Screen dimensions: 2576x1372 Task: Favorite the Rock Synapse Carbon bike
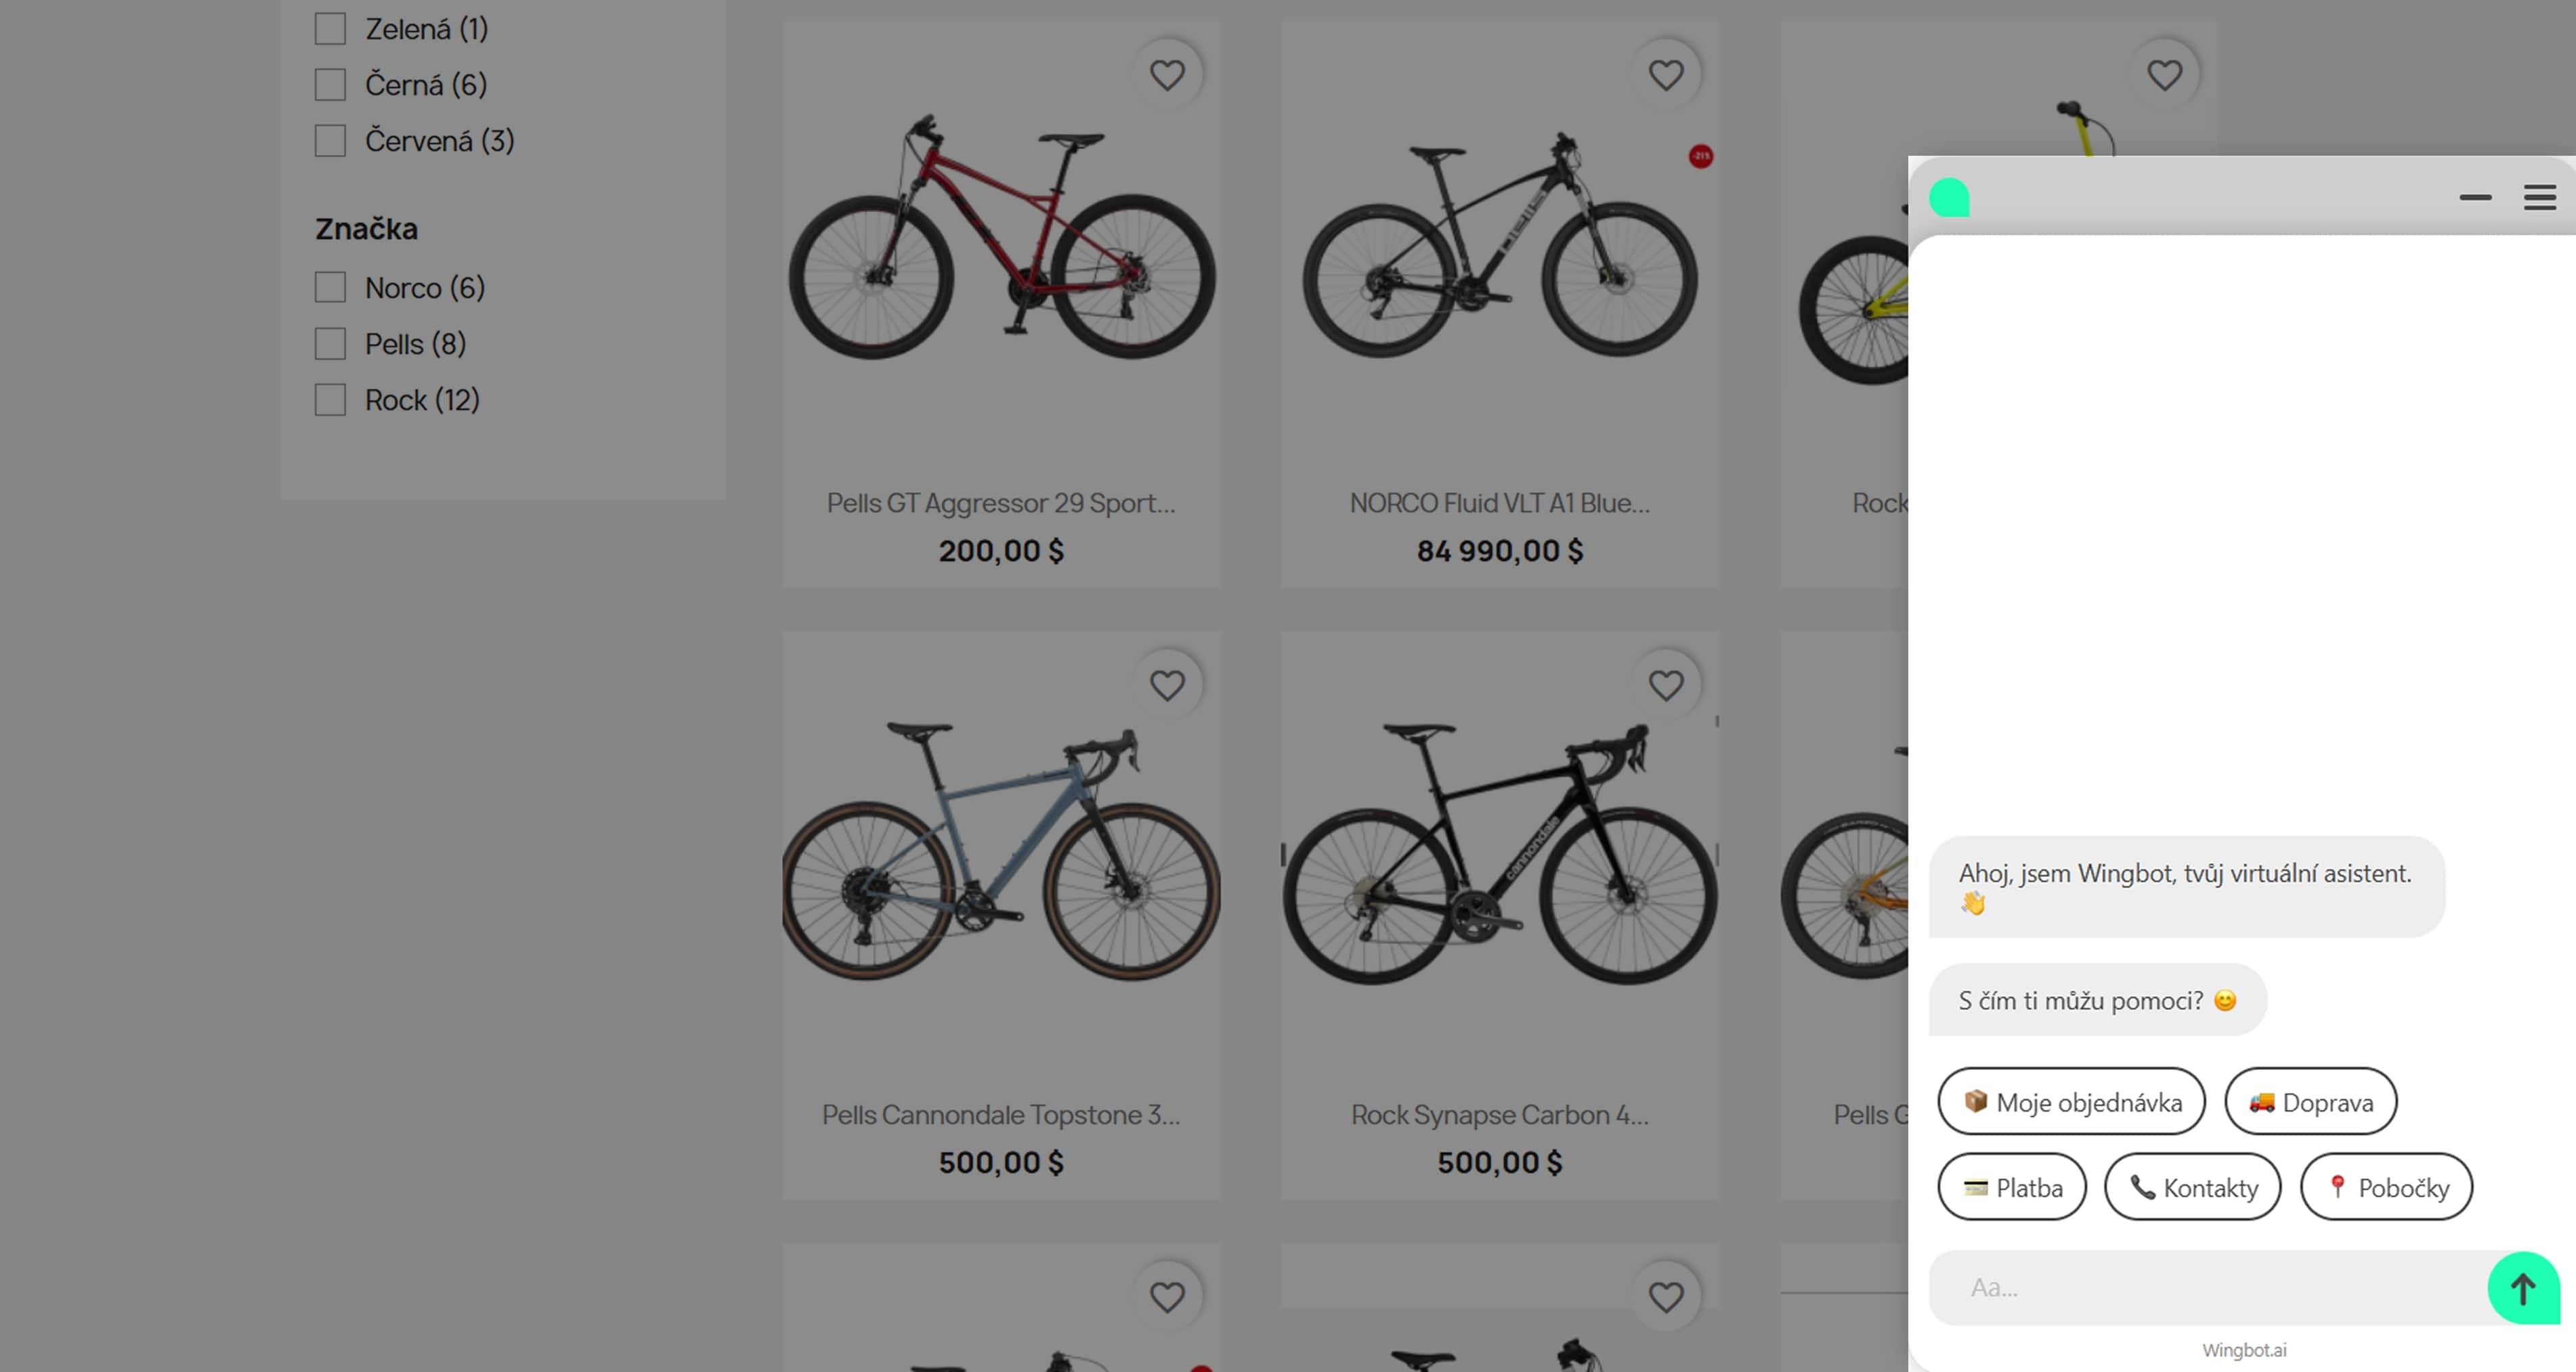point(1665,686)
